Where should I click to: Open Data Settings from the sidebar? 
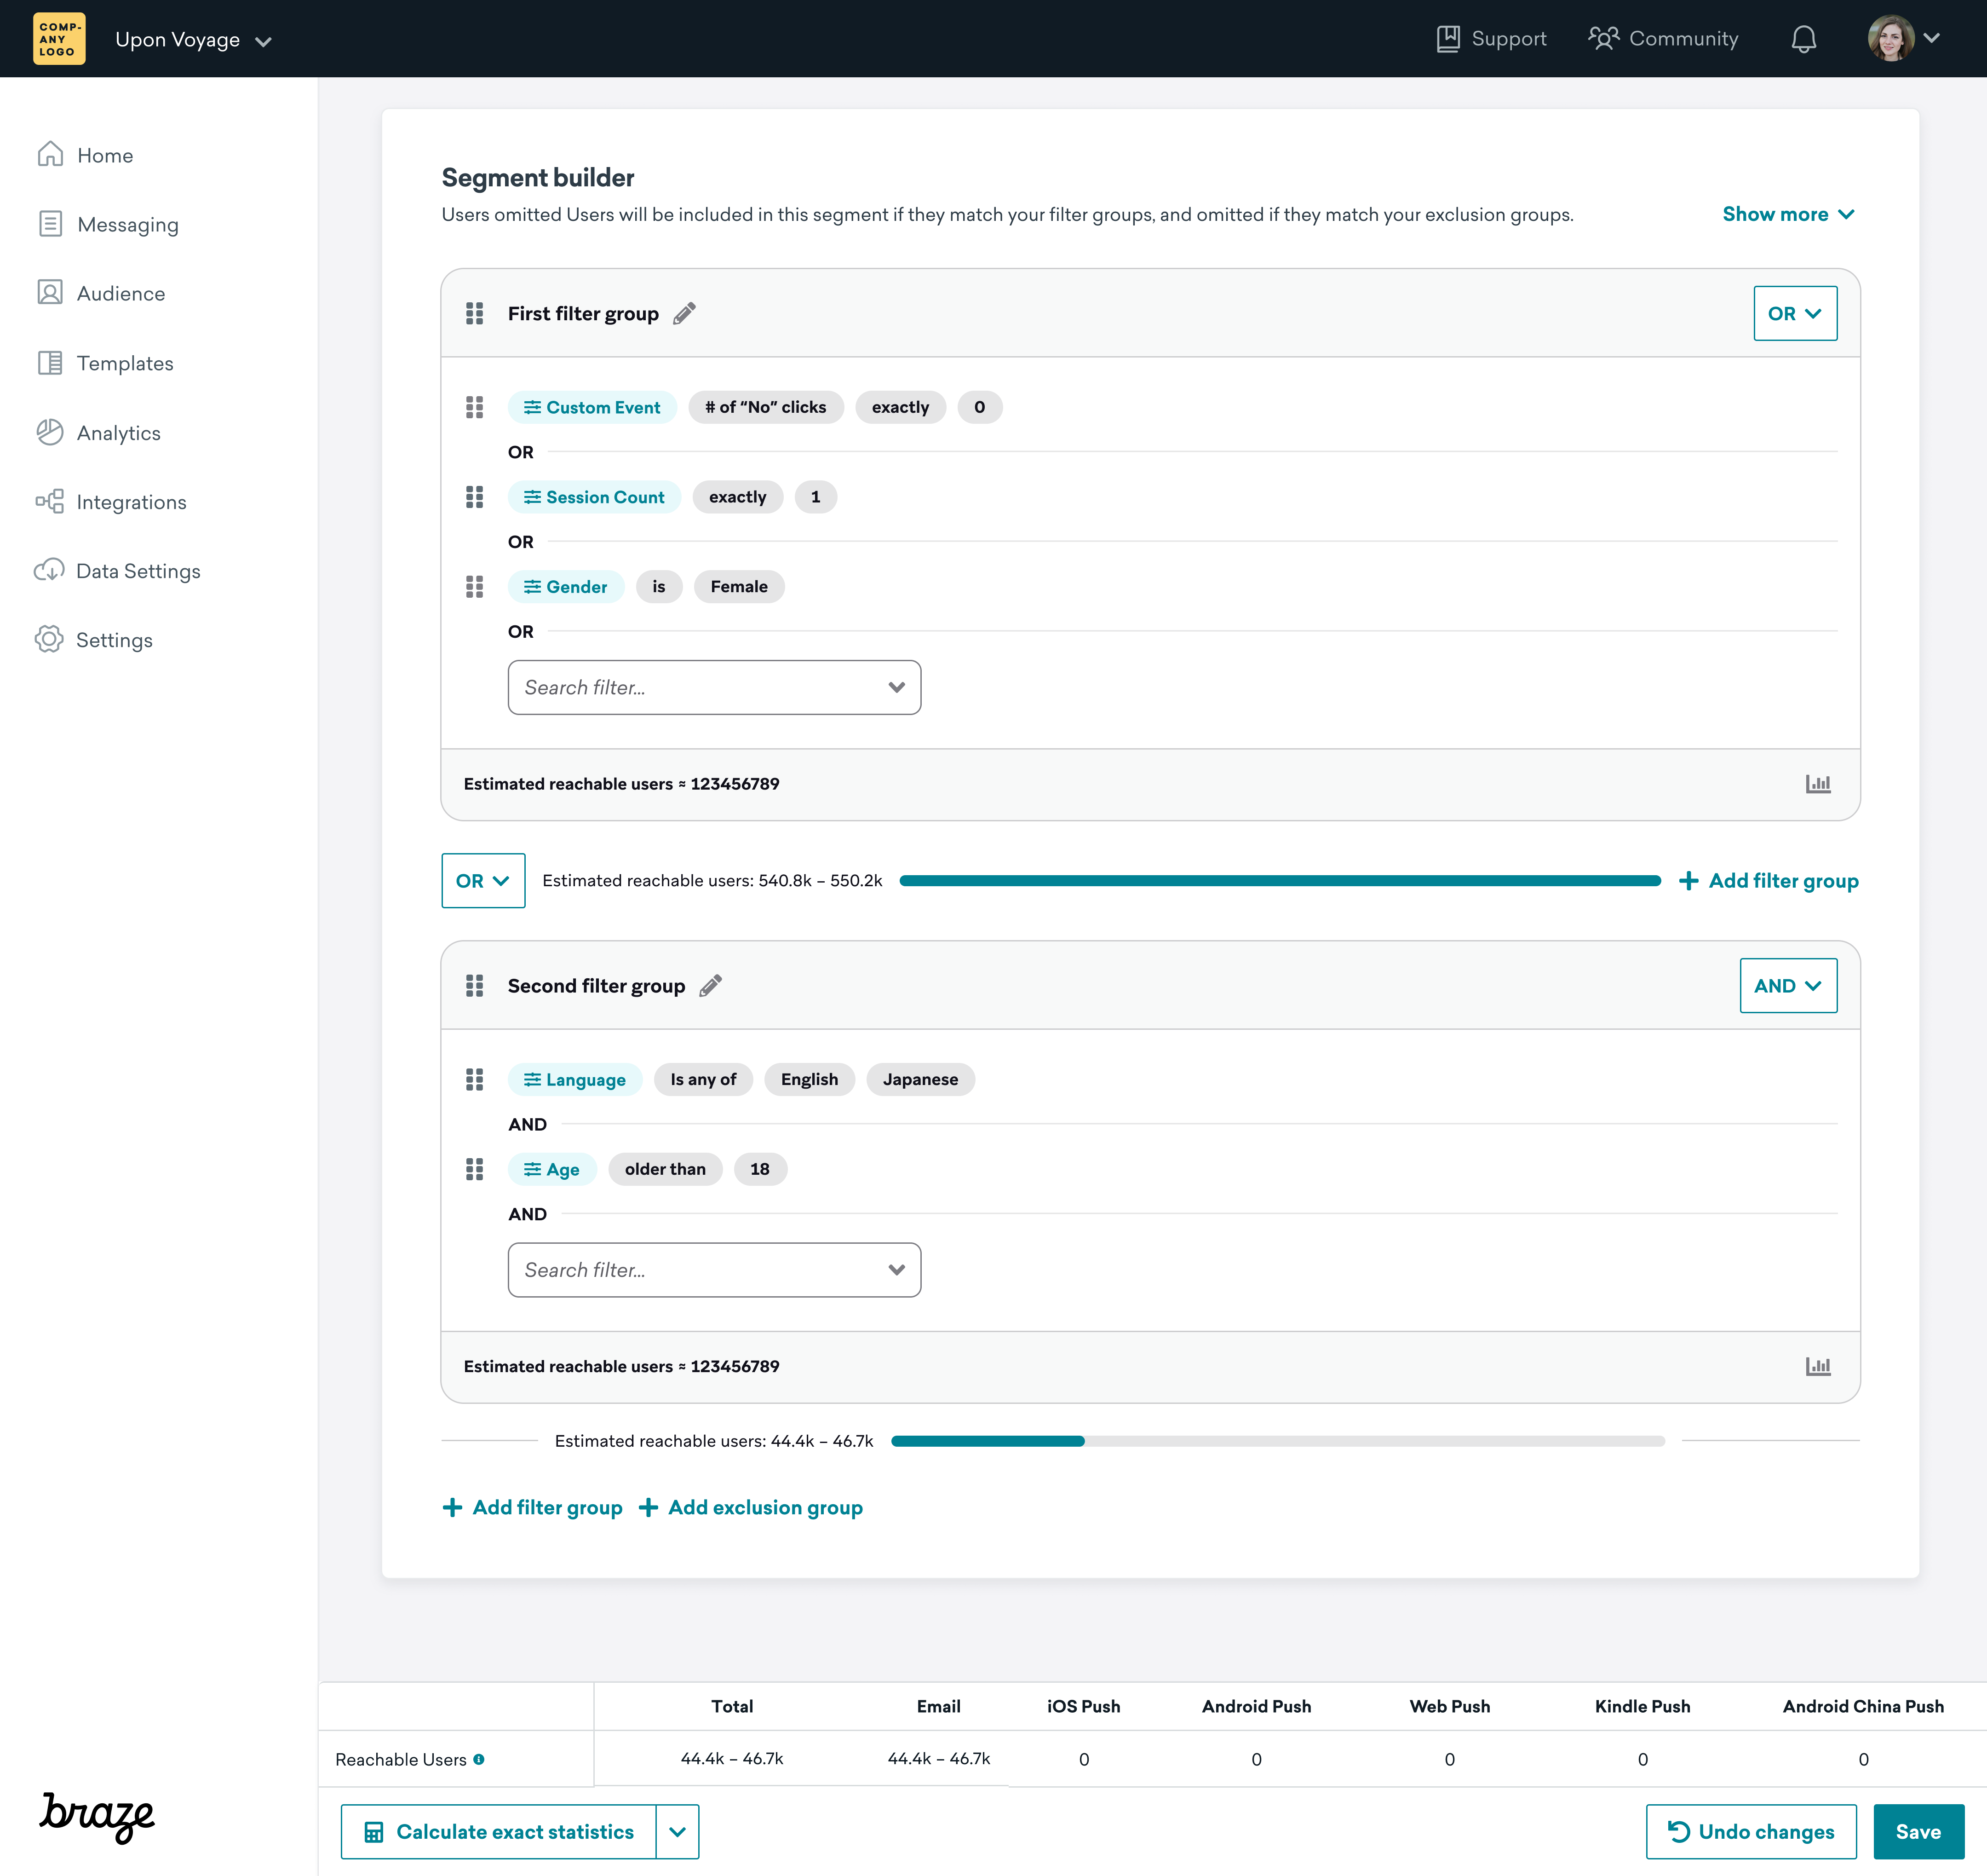click(138, 571)
